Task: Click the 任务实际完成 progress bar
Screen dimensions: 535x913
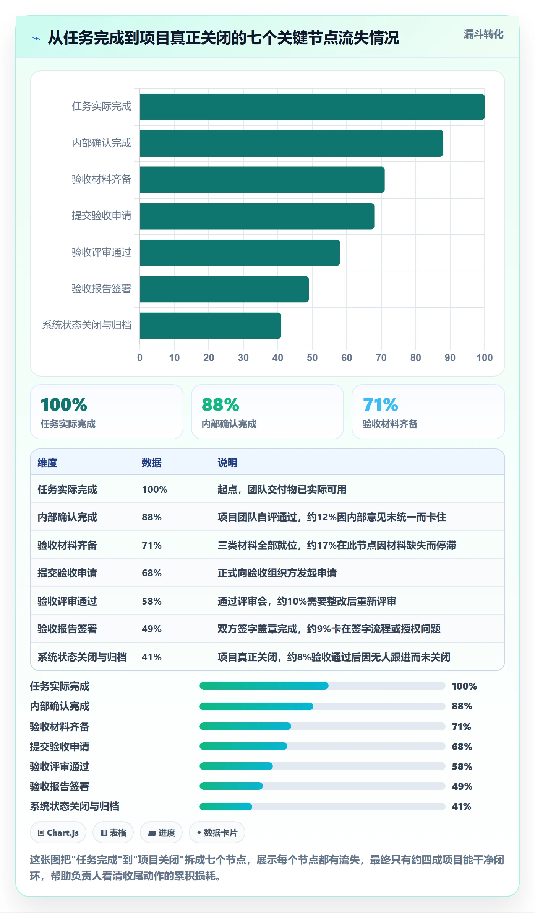Action: pyautogui.click(x=322, y=686)
